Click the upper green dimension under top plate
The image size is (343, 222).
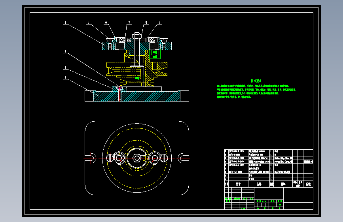[x=155, y=52]
